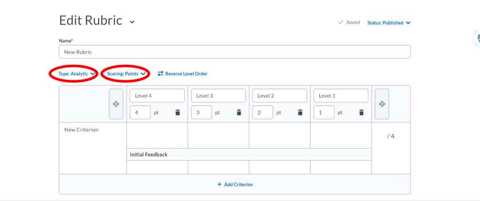
Task: Click the Level 2 initial feedback cell
Action: pos(279,167)
